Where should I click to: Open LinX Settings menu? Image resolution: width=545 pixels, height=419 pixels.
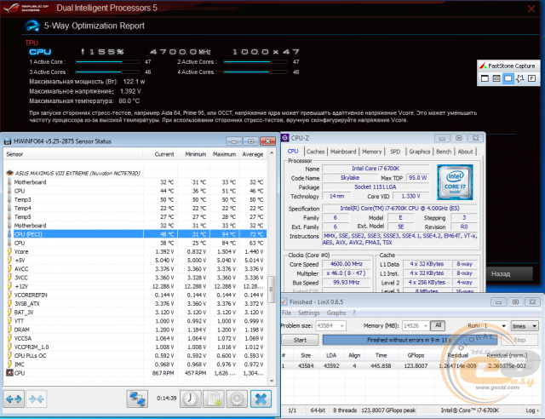coord(308,313)
